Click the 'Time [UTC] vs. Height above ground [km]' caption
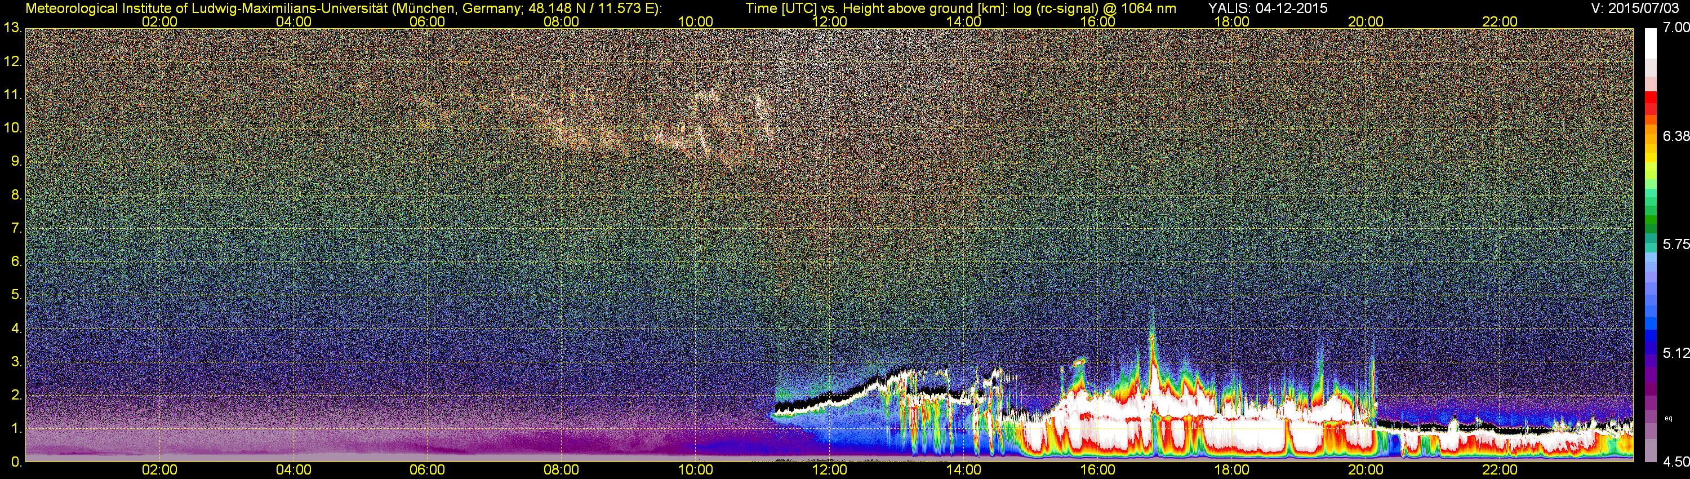This screenshot has width=1690, height=479. click(875, 8)
